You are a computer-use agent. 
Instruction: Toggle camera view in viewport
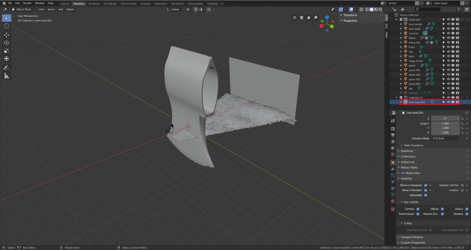coord(302,18)
